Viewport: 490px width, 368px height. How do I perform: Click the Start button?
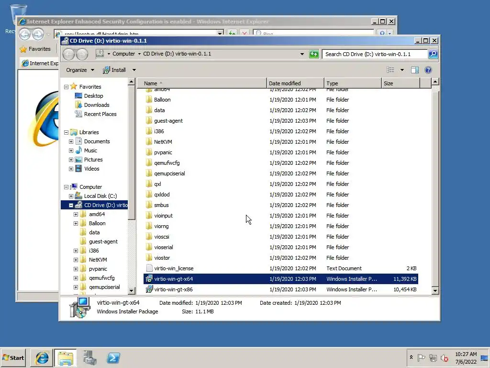(13, 357)
